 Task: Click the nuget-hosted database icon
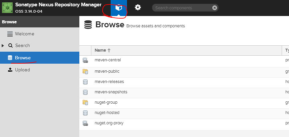tap(85, 113)
